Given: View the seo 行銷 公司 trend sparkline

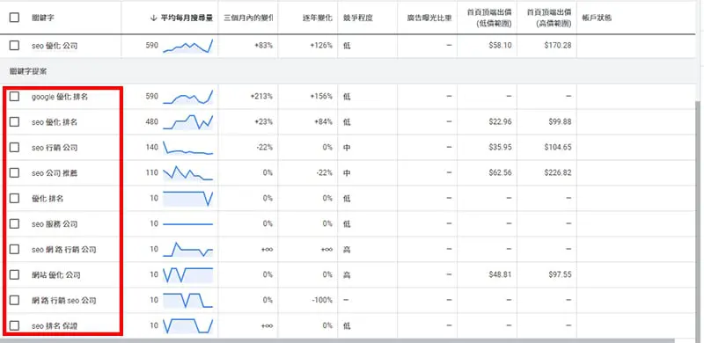Looking at the screenshot, I should [187, 148].
